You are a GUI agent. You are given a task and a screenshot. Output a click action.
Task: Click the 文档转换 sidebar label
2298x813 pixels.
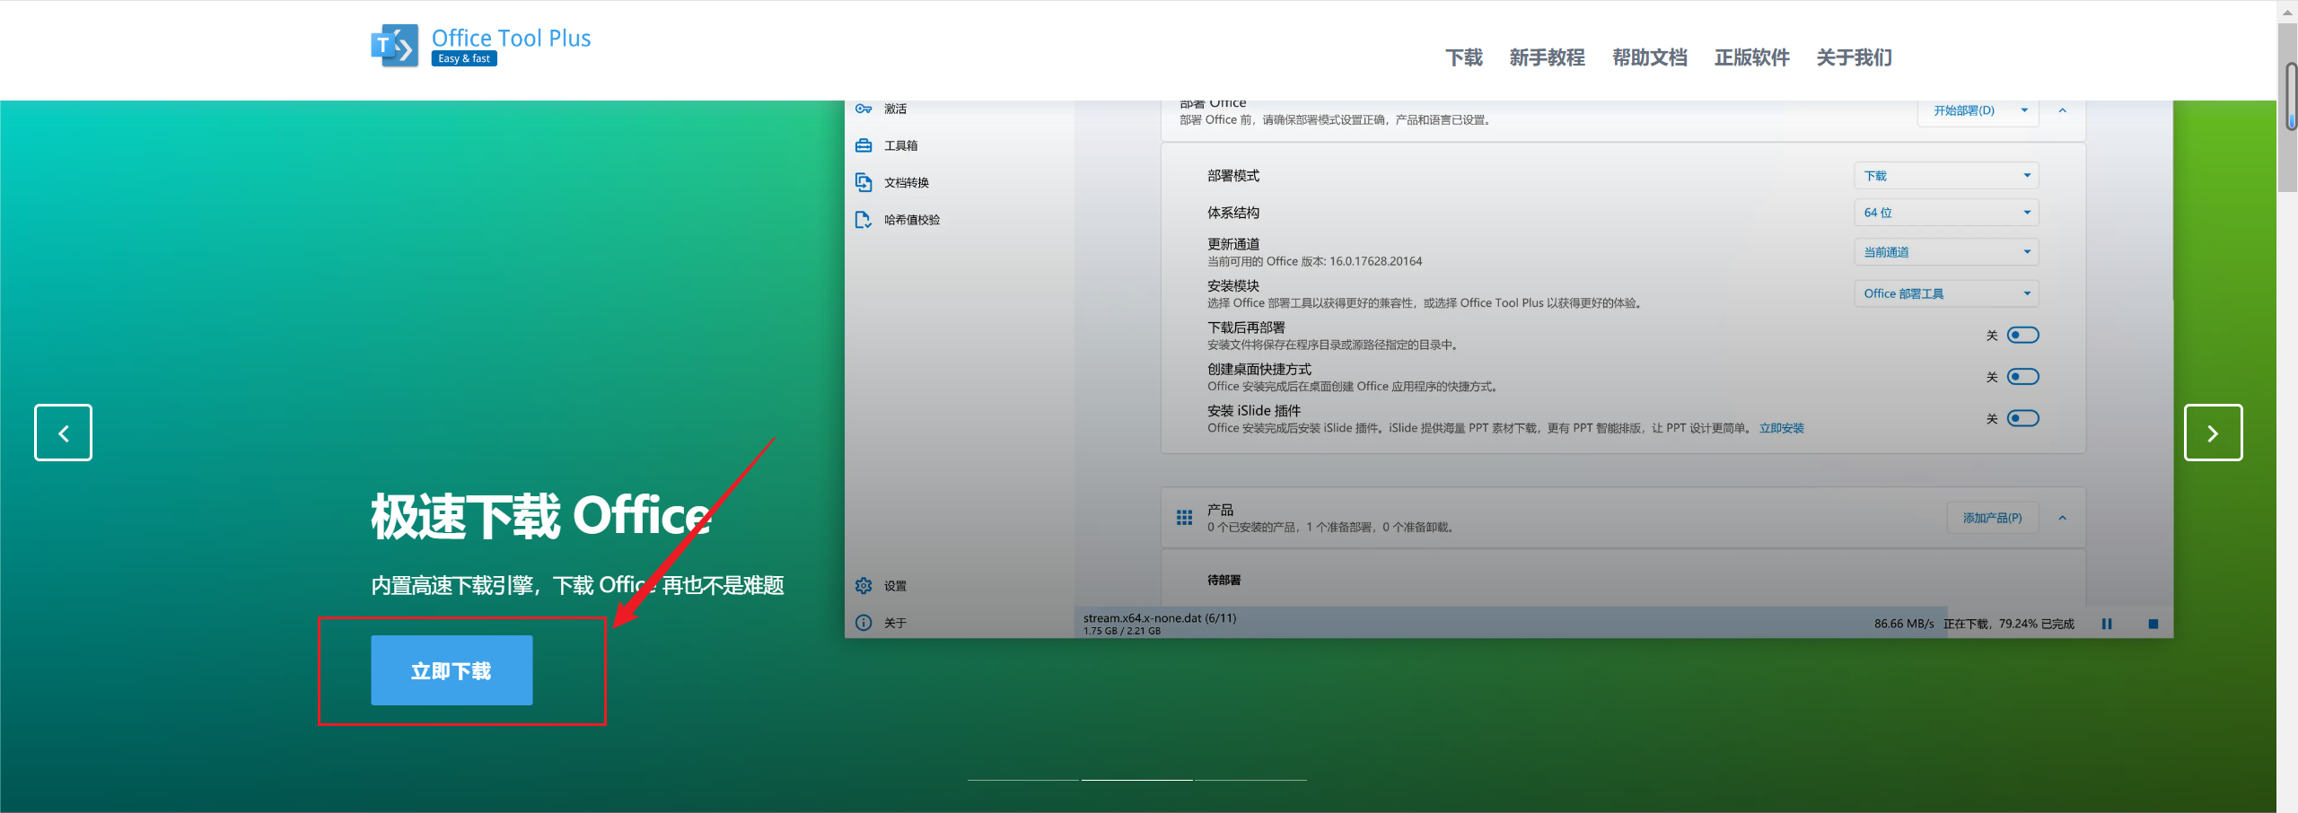(x=907, y=182)
